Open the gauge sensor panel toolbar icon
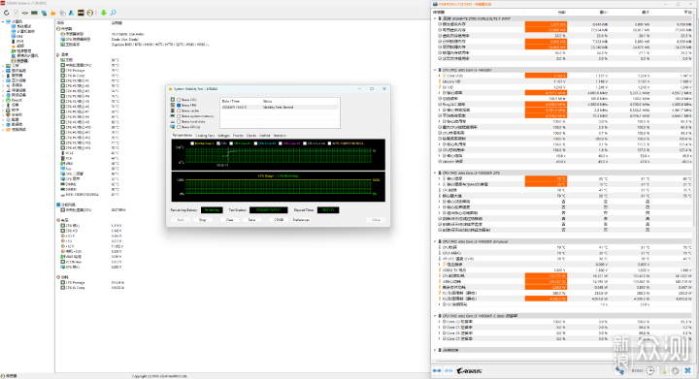This screenshot has width=699, height=379. (x=90, y=13)
